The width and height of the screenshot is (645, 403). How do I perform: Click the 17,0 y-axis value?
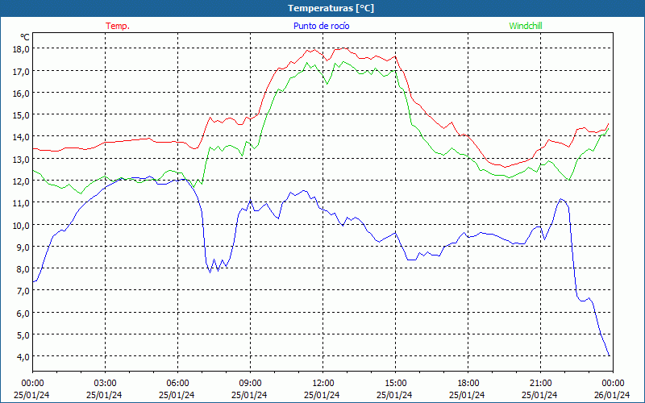point(22,71)
